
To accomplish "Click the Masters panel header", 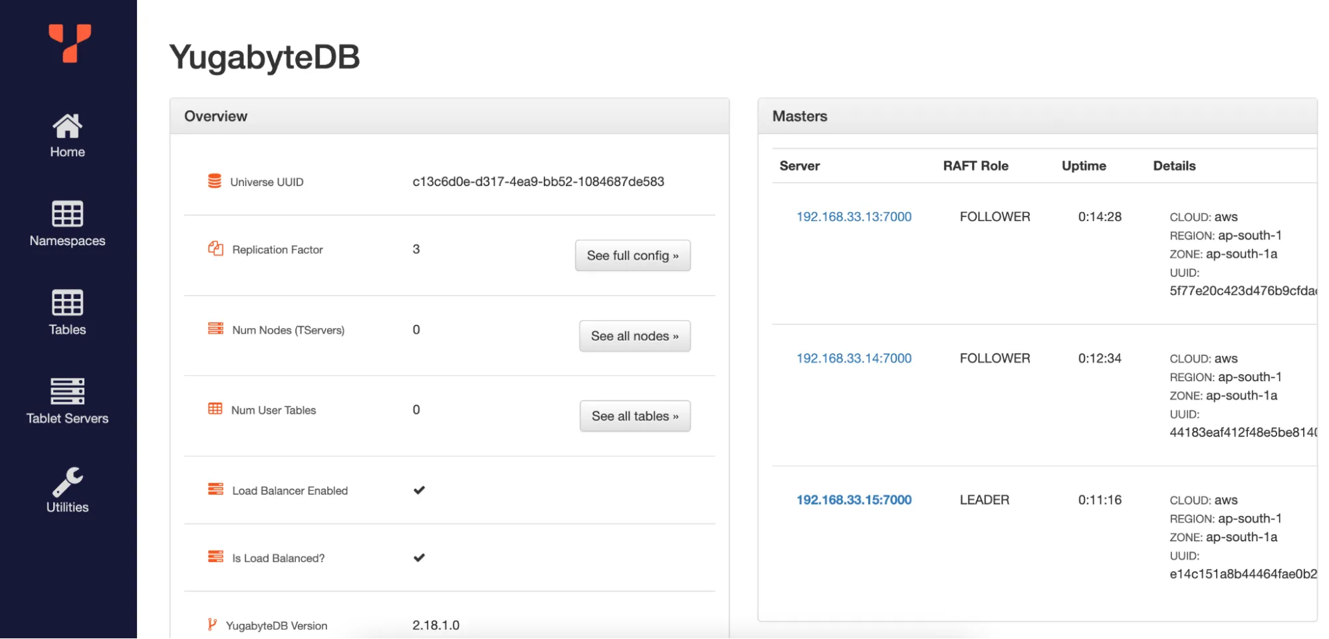I will (x=800, y=116).
